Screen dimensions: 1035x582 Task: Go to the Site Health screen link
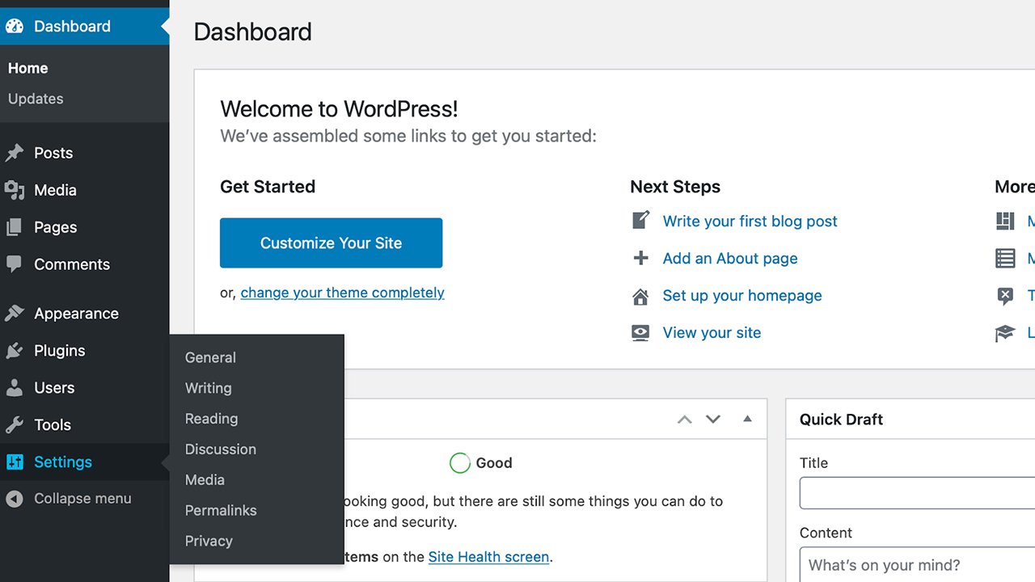(488, 557)
